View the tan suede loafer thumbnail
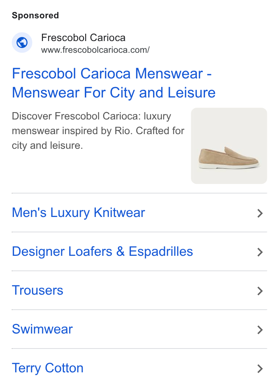279x387 pixels. [229, 146]
